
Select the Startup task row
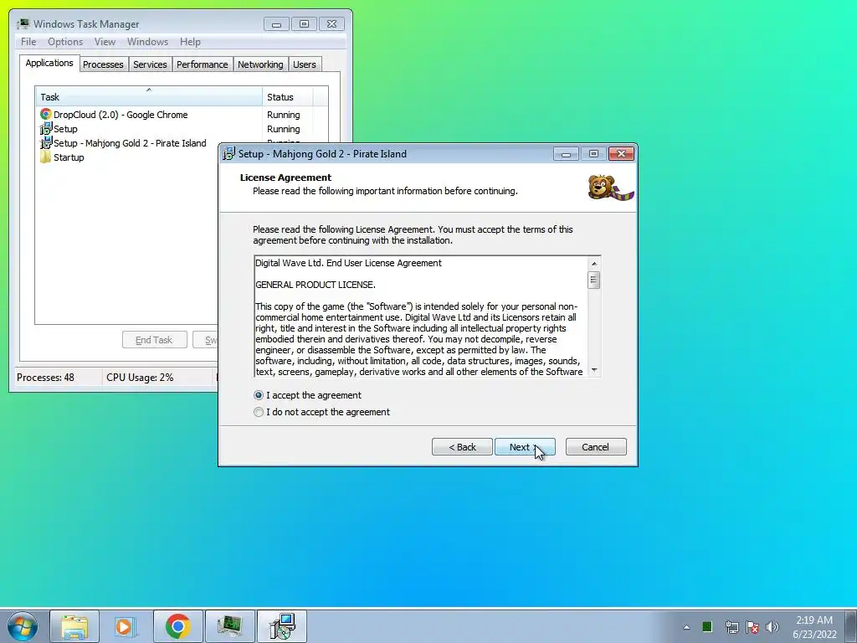point(69,157)
